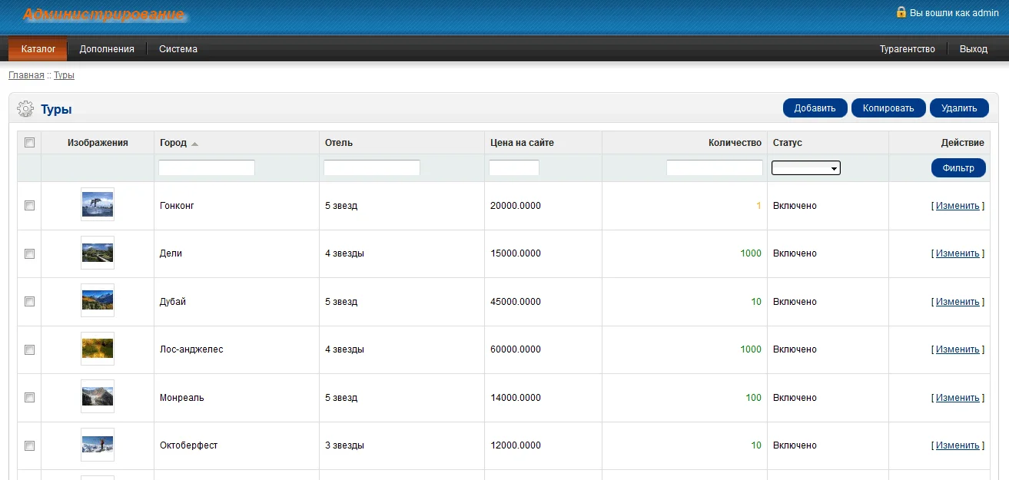Viewport: 1009px width, 480px height.
Task: Select the Дели row checkbox
Action: pos(30,253)
